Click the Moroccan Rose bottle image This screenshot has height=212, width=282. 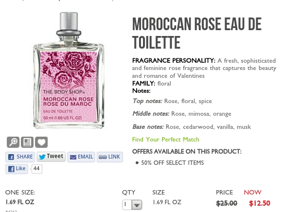coord(69,71)
